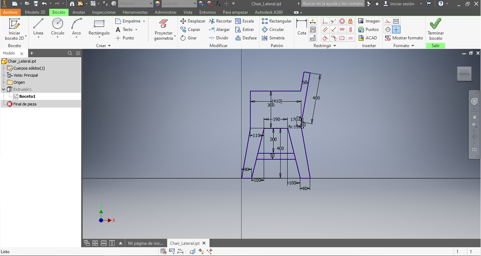481x256 pixels.
Task: Open the Archivo menu
Action: pyautogui.click(x=11, y=12)
